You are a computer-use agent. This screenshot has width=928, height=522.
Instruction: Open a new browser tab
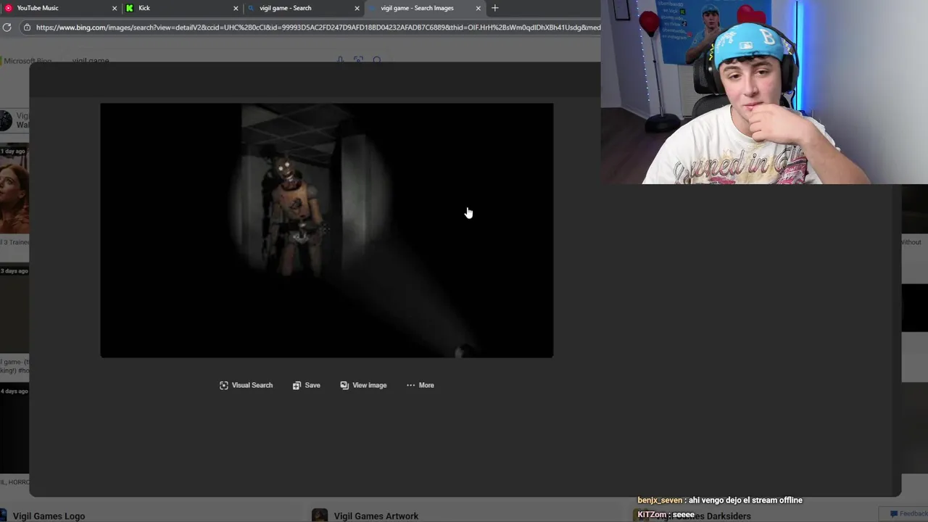495,8
